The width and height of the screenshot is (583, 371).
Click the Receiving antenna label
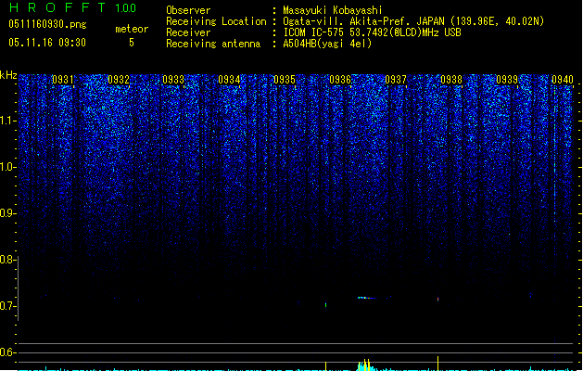[x=213, y=44]
